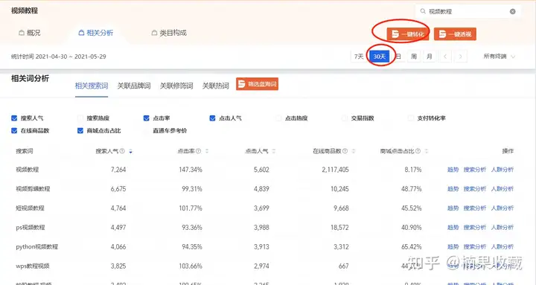The height and width of the screenshot is (285, 536).
Task: Click the orange 一键转化 button
Action: click(408, 33)
